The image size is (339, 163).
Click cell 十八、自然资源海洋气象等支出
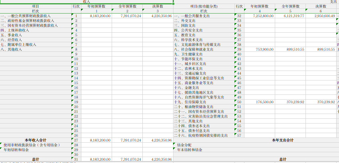204,97
